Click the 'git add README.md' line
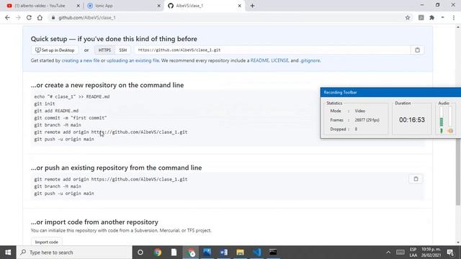 click(56, 111)
